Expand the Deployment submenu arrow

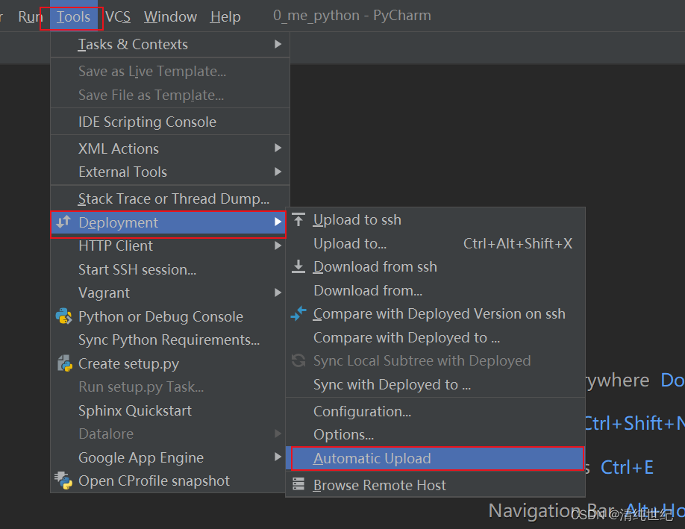coord(278,222)
